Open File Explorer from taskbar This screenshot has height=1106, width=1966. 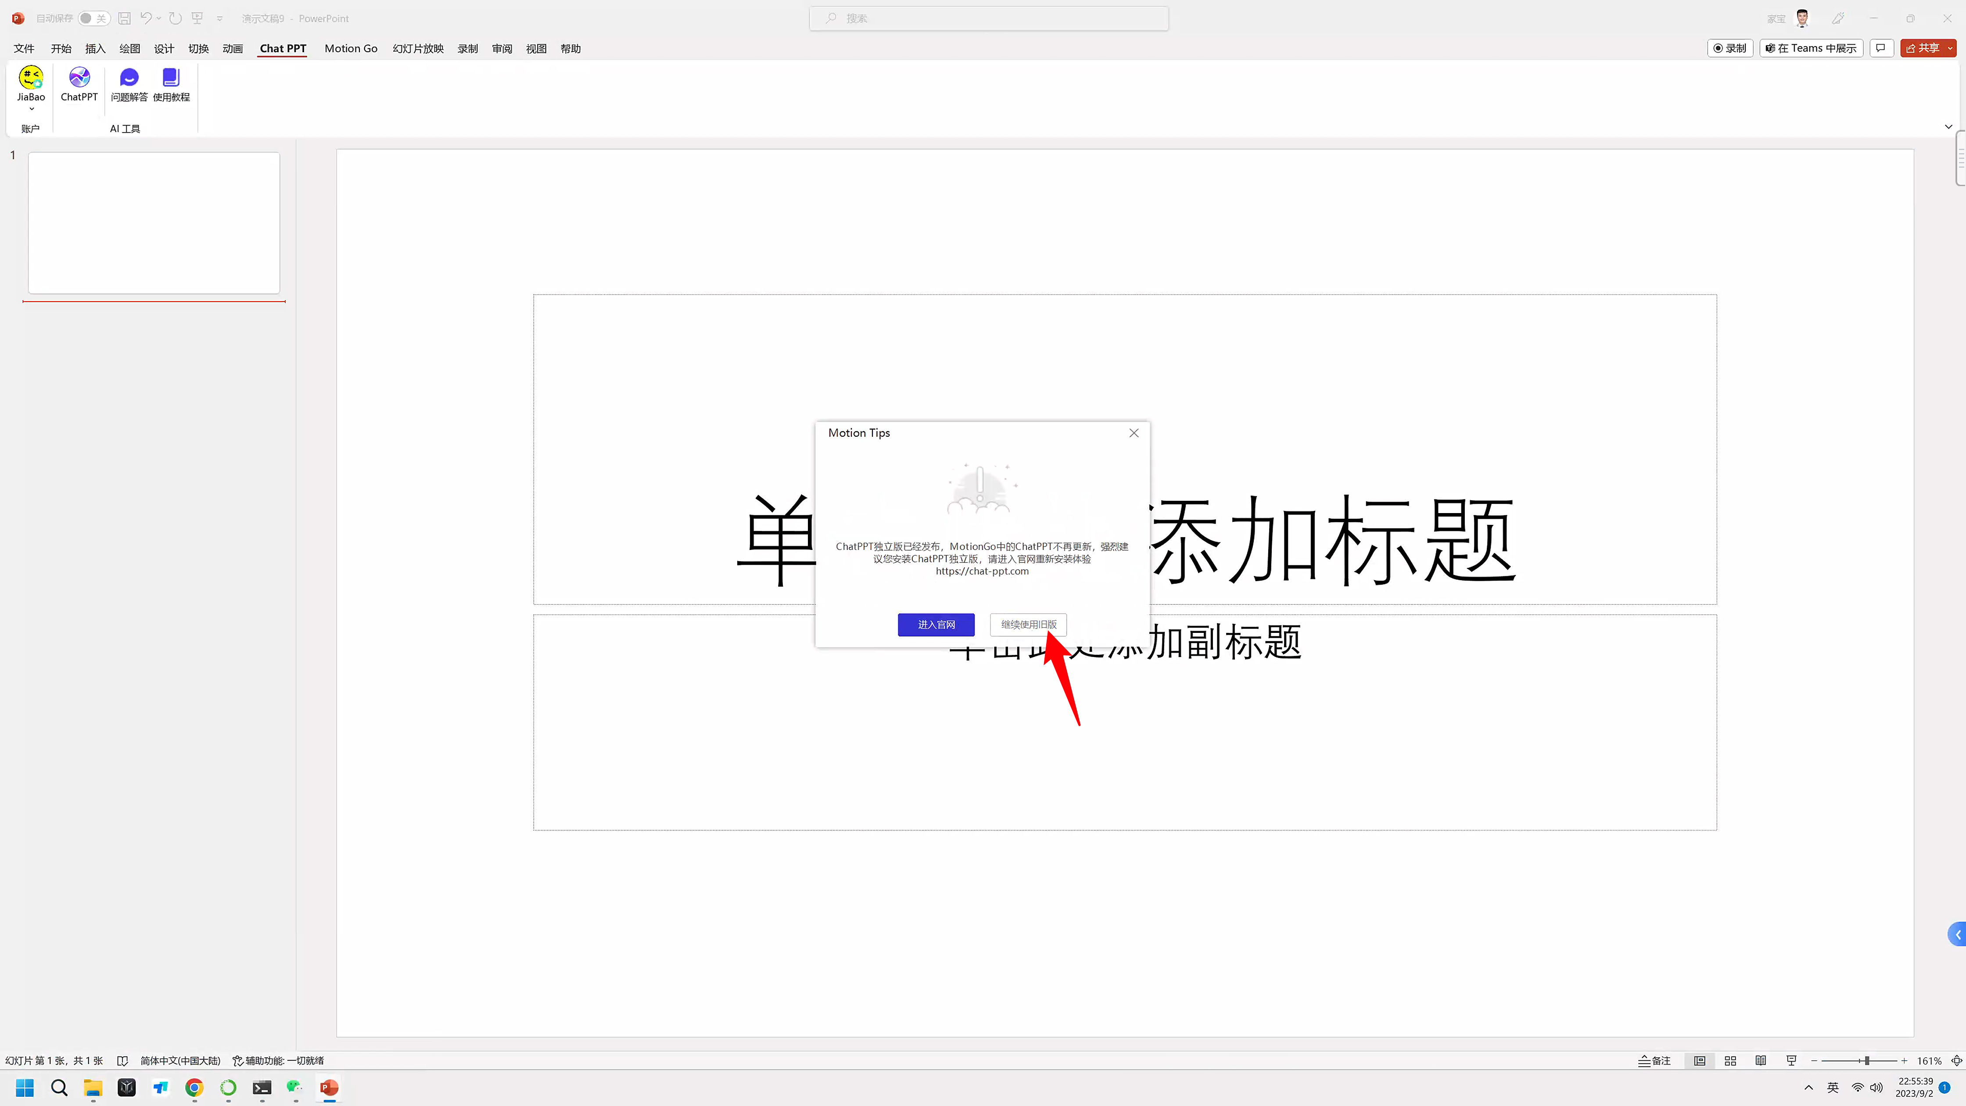tap(93, 1088)
